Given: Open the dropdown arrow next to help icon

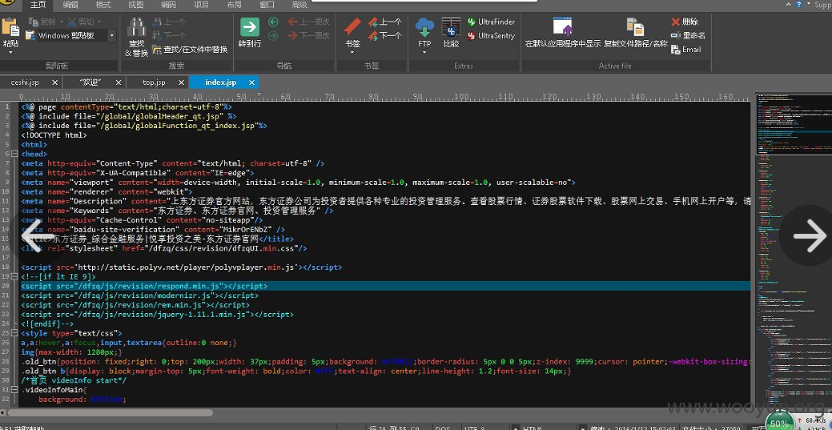Looking at the screenshot, I should [807, 5].
